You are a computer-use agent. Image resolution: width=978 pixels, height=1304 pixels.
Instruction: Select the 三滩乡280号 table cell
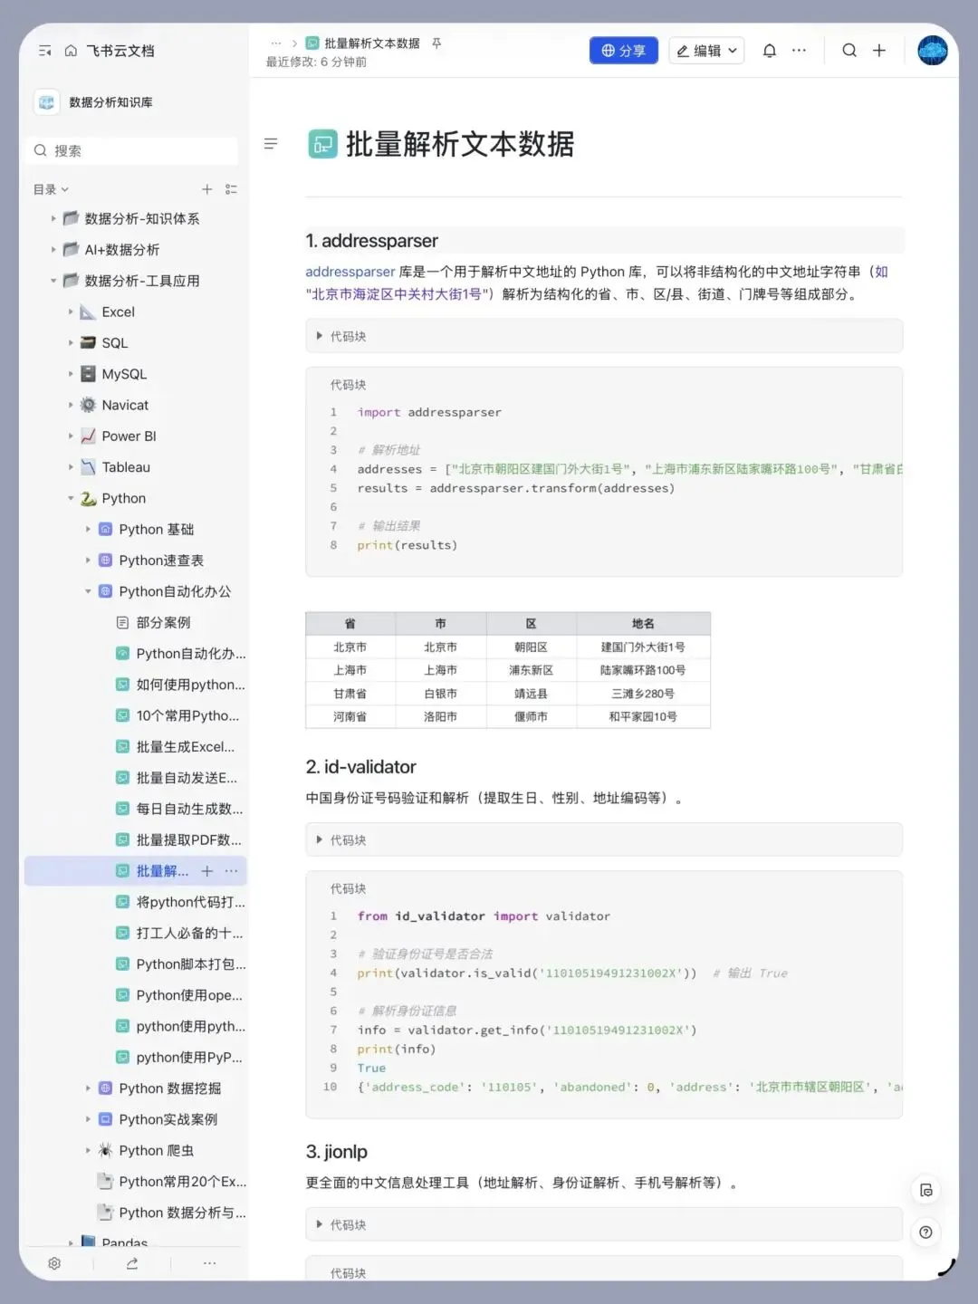tap(643, 694)
